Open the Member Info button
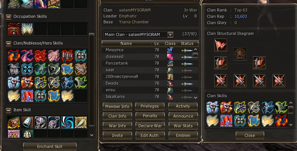The width and height of the screenshot is (297, 151). pos(117,106)
